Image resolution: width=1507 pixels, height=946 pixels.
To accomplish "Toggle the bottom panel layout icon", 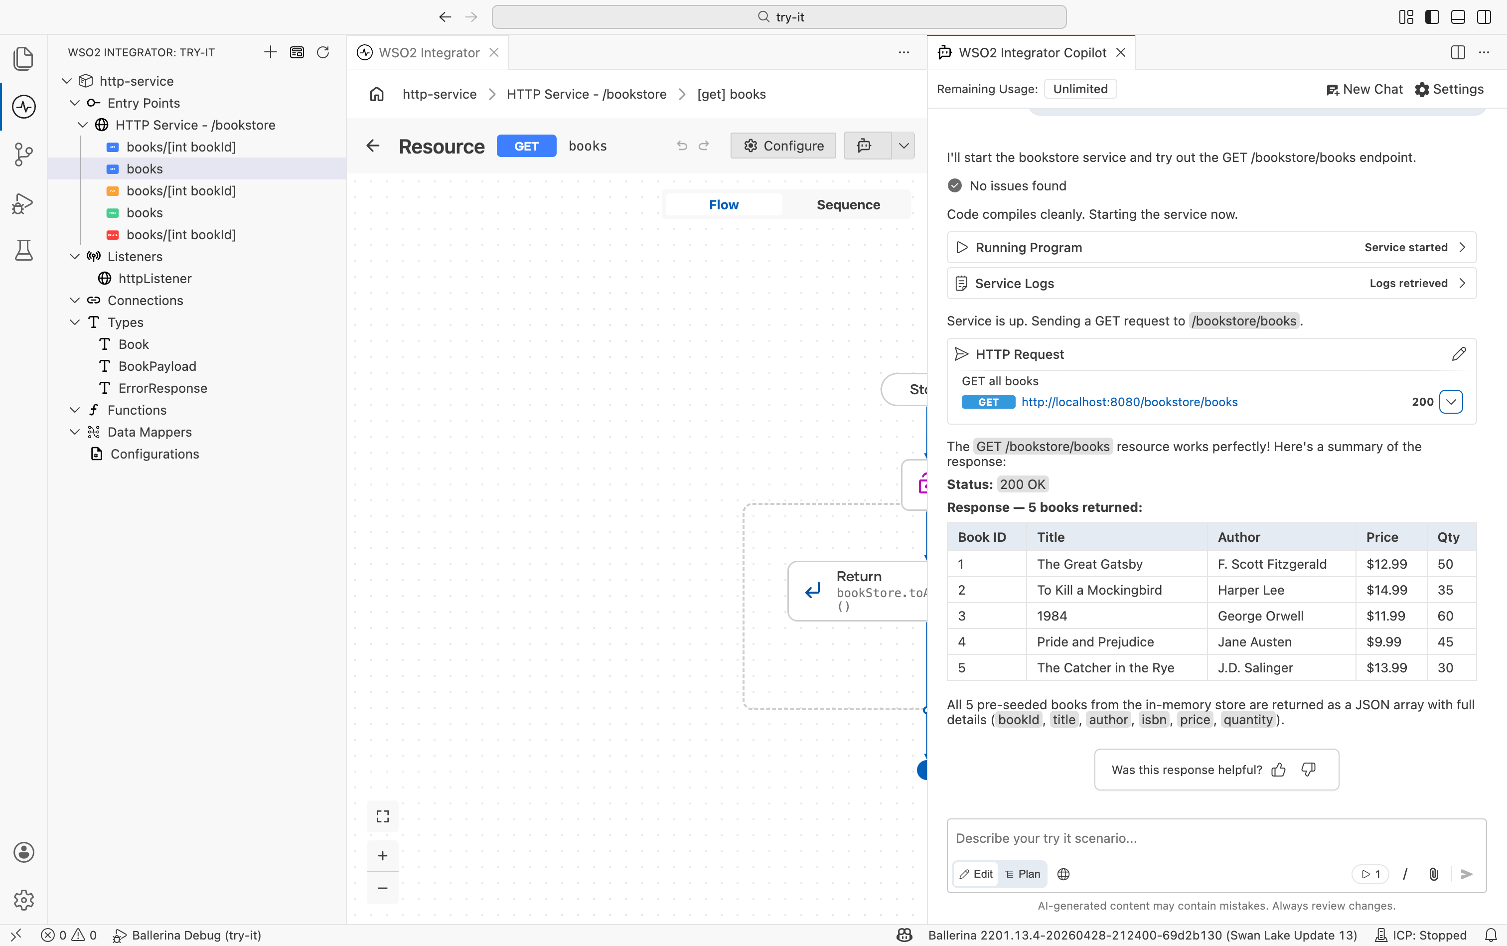I will click(x=1458, y=17).
